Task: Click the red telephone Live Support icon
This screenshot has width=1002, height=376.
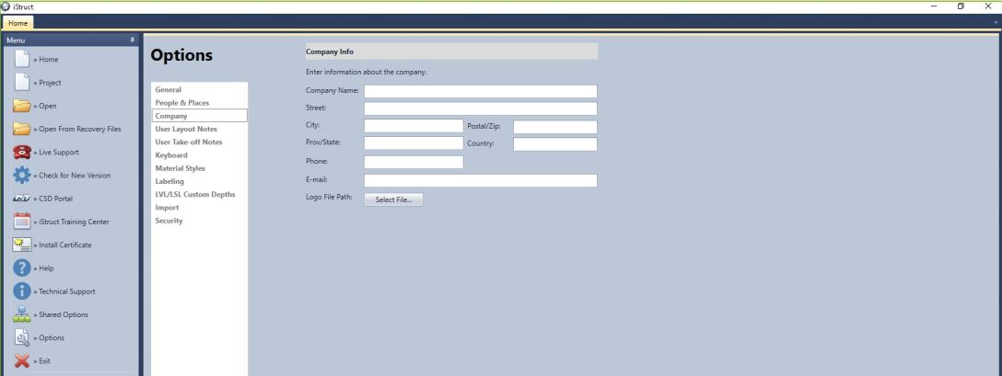Action: (x=22, y=152)
